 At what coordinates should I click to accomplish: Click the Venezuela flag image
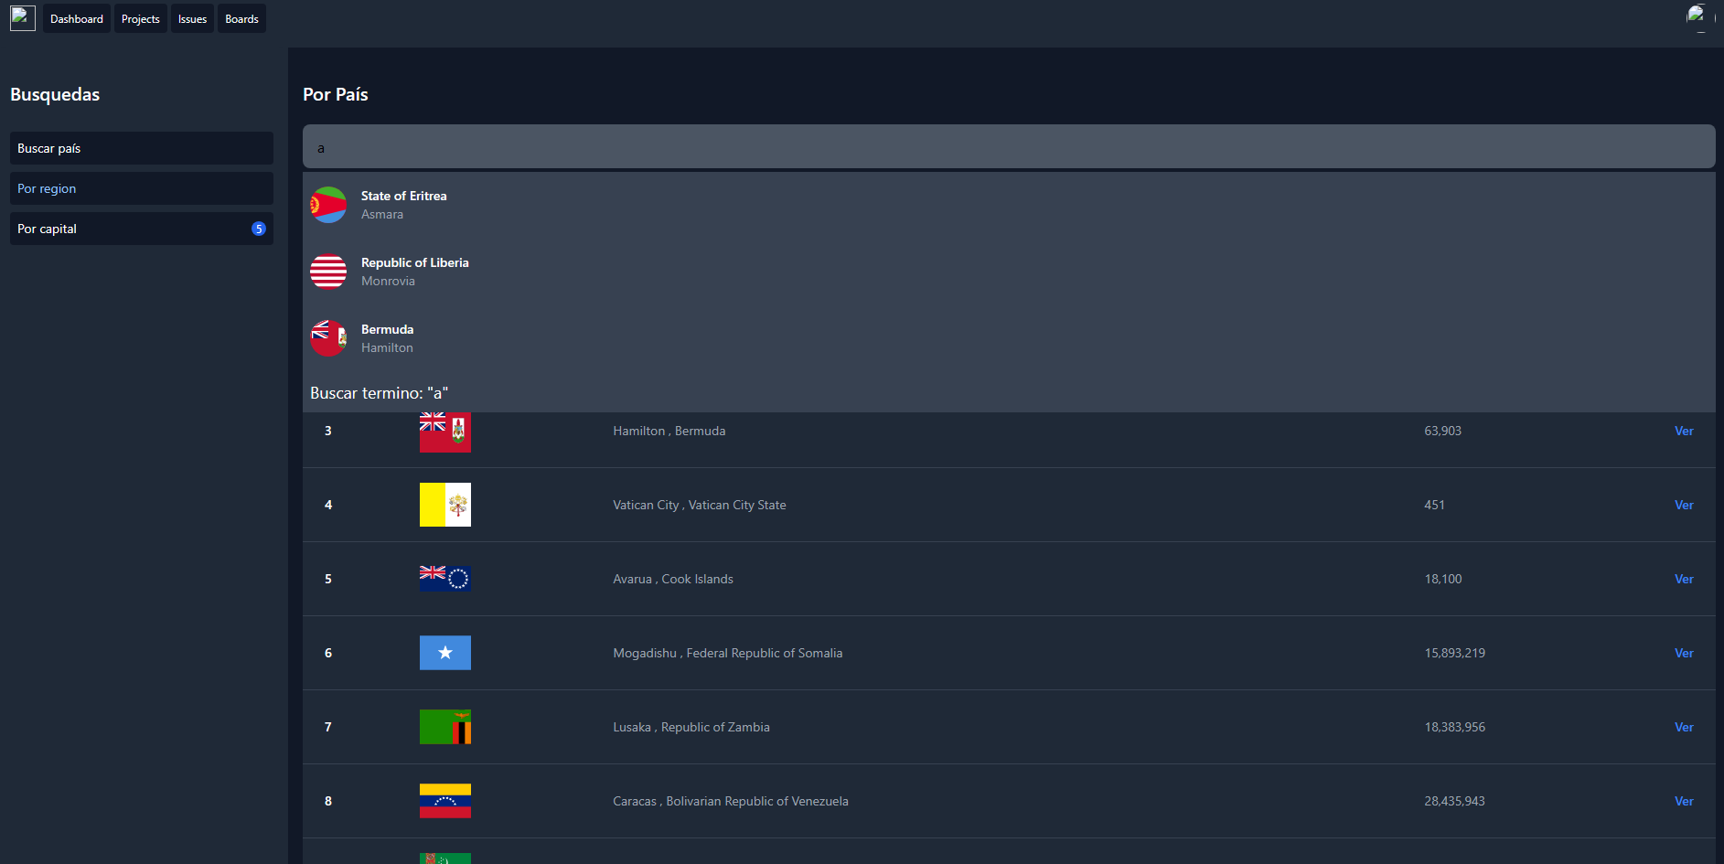coord(445,801)
